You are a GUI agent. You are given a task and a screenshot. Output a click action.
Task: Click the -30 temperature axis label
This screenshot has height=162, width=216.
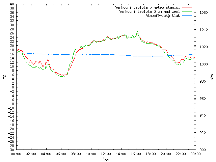tap(11, 150)
